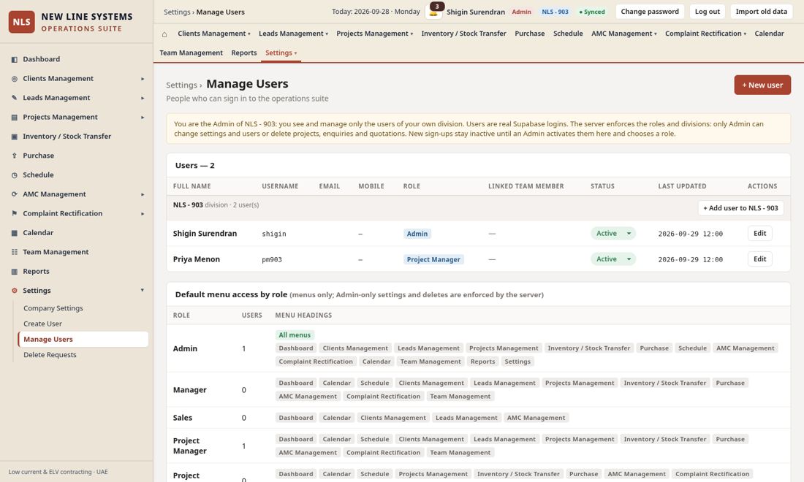Click the LAST UPDATED column header
Screen dimensions: 804x482
pos(682,186)
